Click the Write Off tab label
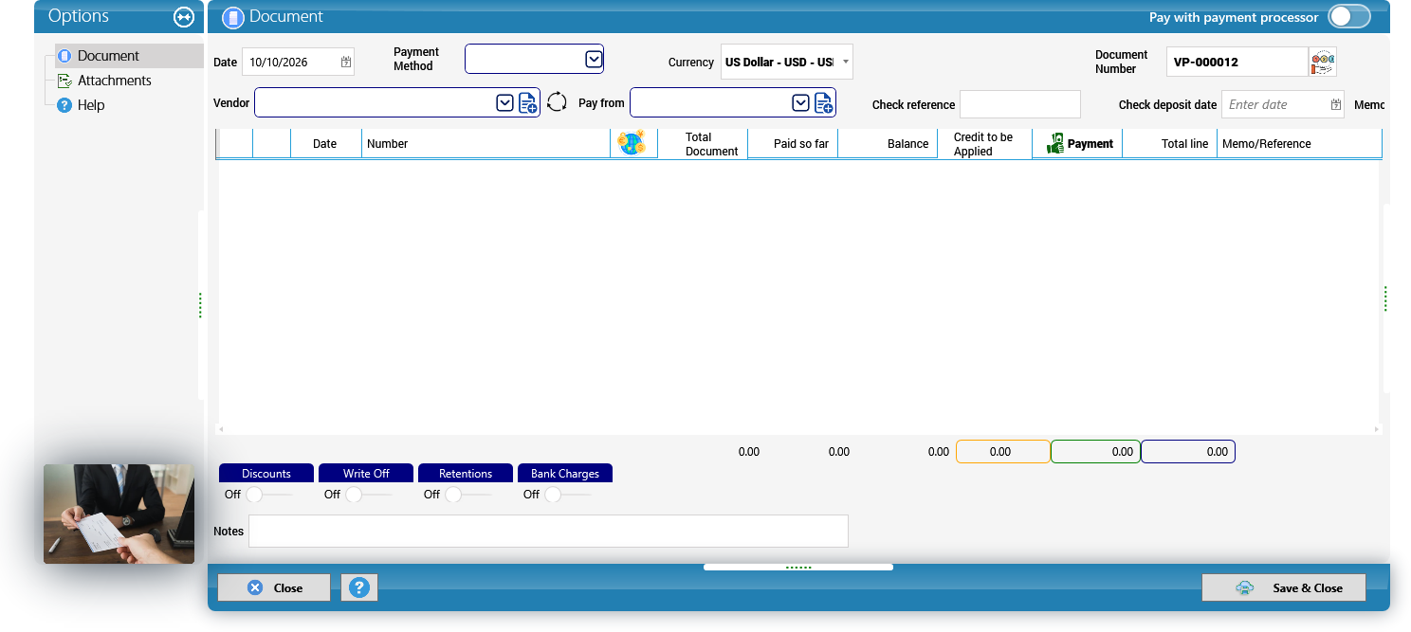 (x=366, y=473)
